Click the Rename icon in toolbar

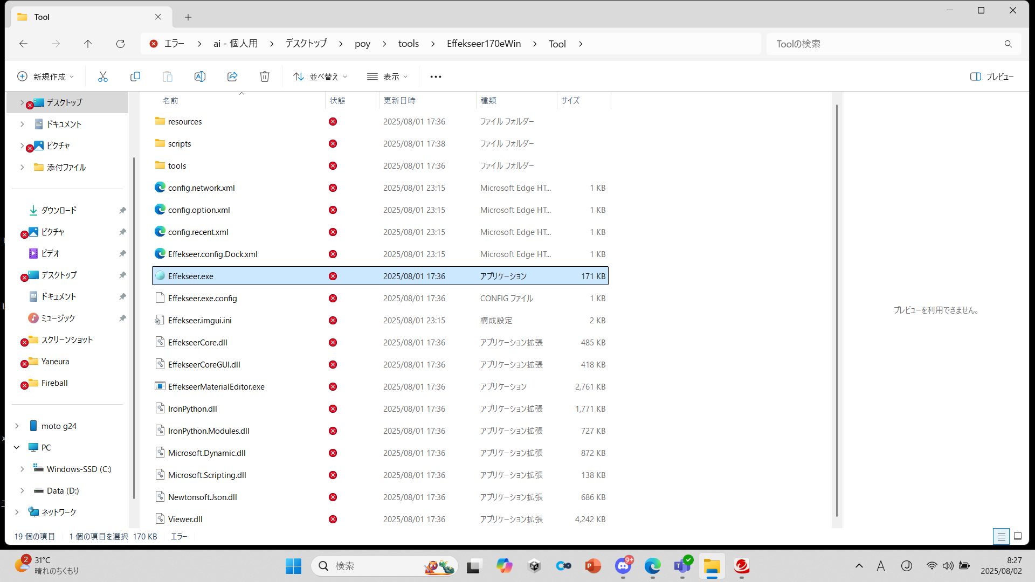[x=199, y=77]
